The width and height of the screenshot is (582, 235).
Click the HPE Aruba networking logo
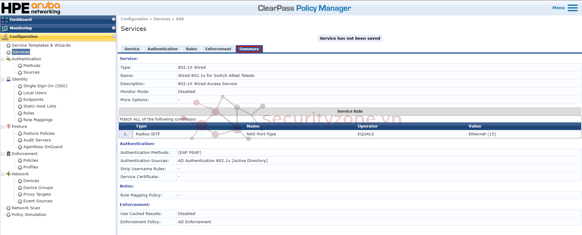click(31, 8)
